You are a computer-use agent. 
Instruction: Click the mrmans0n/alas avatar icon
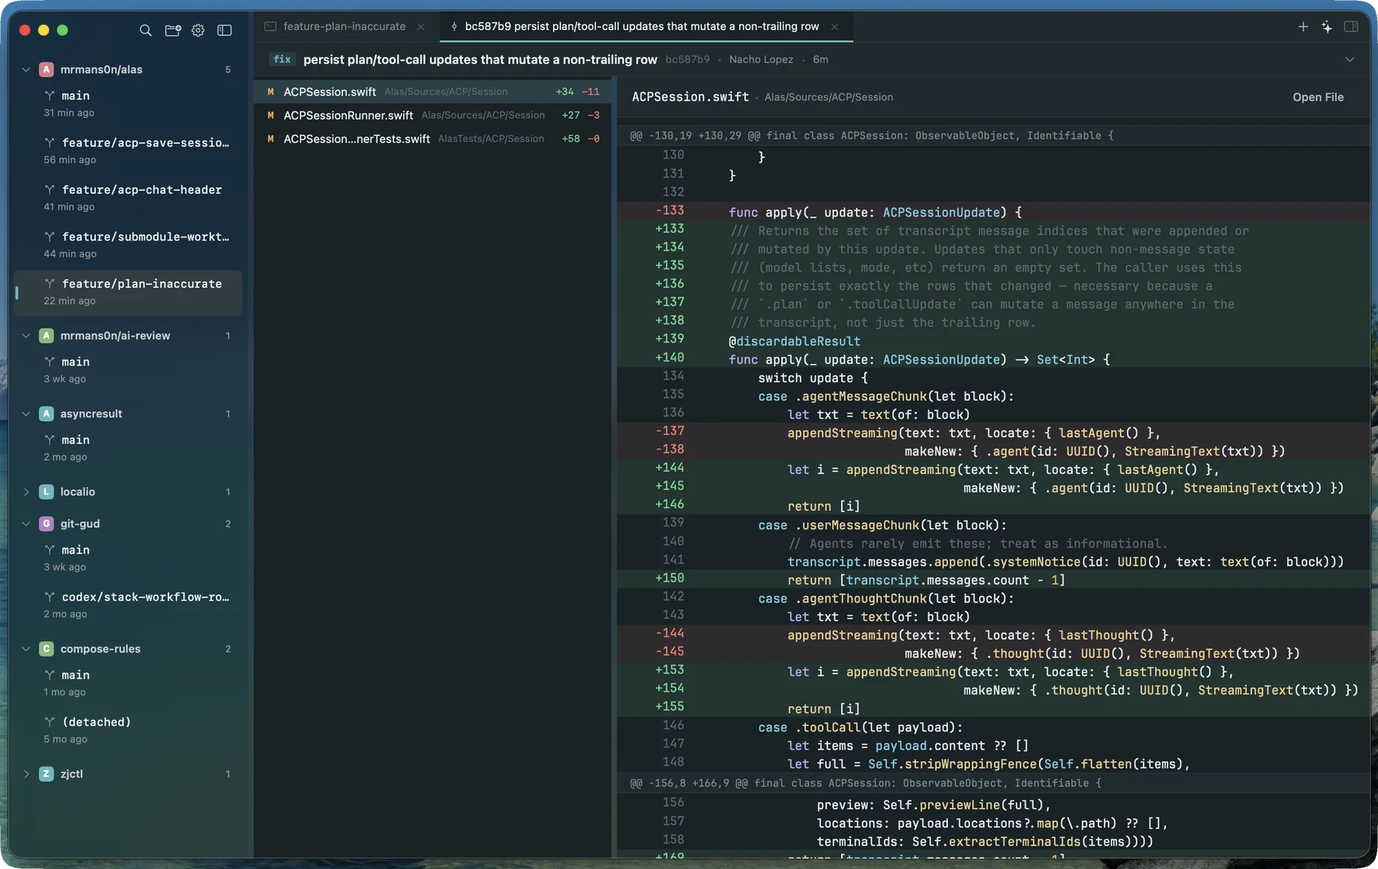(x=46, y=70)
